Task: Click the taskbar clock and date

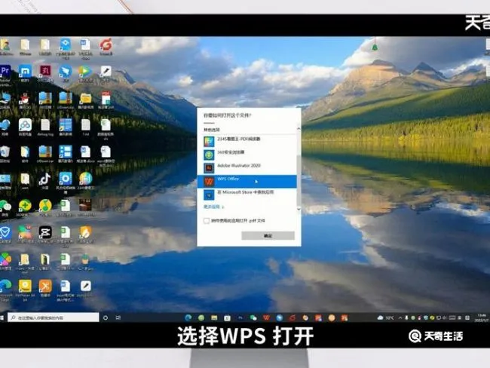Action: tap(482, 317)
